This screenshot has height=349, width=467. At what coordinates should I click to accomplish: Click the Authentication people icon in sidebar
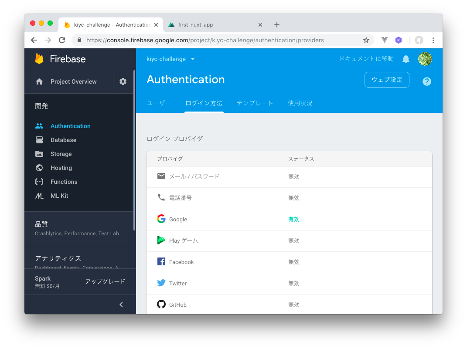tap(39, 126)
